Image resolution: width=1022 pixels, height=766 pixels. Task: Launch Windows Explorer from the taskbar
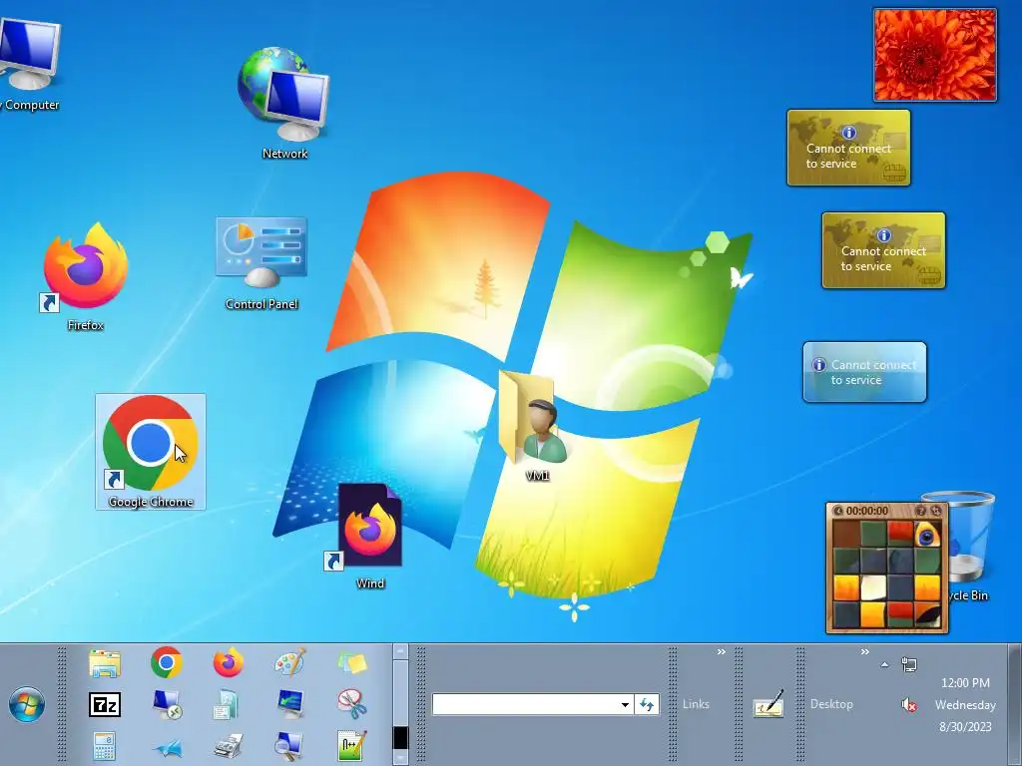pos(104,663)
